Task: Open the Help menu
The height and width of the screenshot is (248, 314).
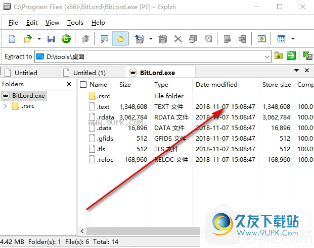Action: (98, 23)
